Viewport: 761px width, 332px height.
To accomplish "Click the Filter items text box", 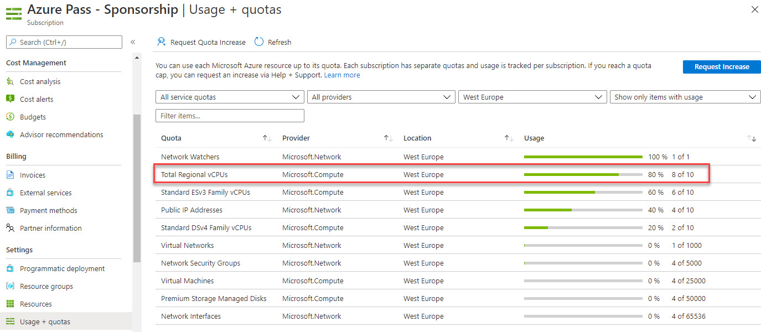I will click(x=230, y=116).
